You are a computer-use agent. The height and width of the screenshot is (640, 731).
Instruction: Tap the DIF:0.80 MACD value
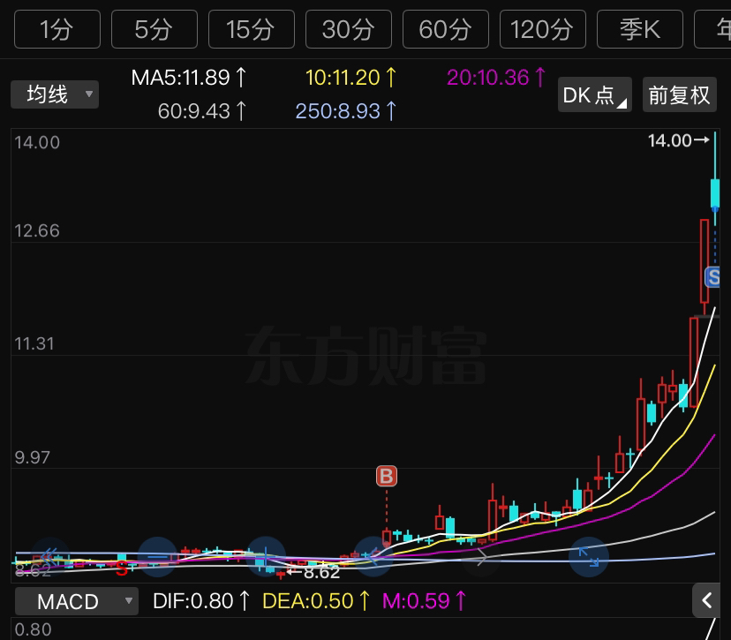tap(201, 601)
